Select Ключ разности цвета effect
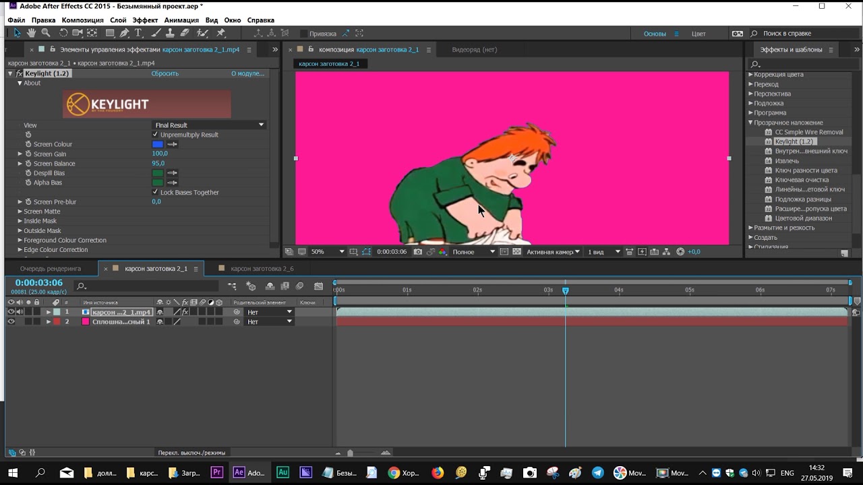This screenshot has width=863, height=485. point(806,170)
